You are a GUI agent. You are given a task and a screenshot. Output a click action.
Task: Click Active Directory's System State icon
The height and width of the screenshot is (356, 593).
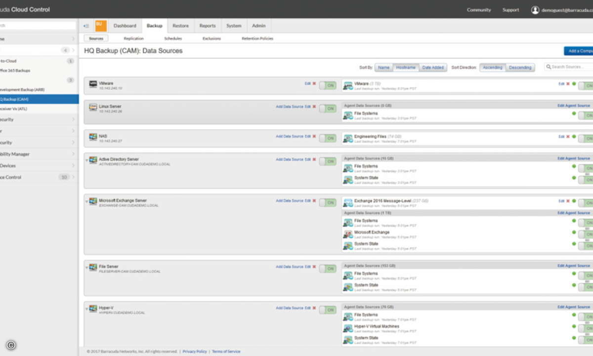coord(348,180)
